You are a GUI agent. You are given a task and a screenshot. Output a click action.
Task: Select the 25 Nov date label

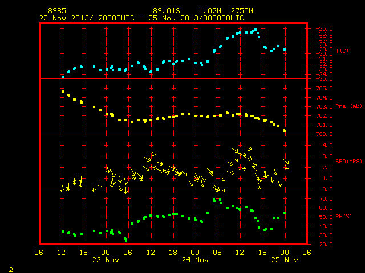285,260
